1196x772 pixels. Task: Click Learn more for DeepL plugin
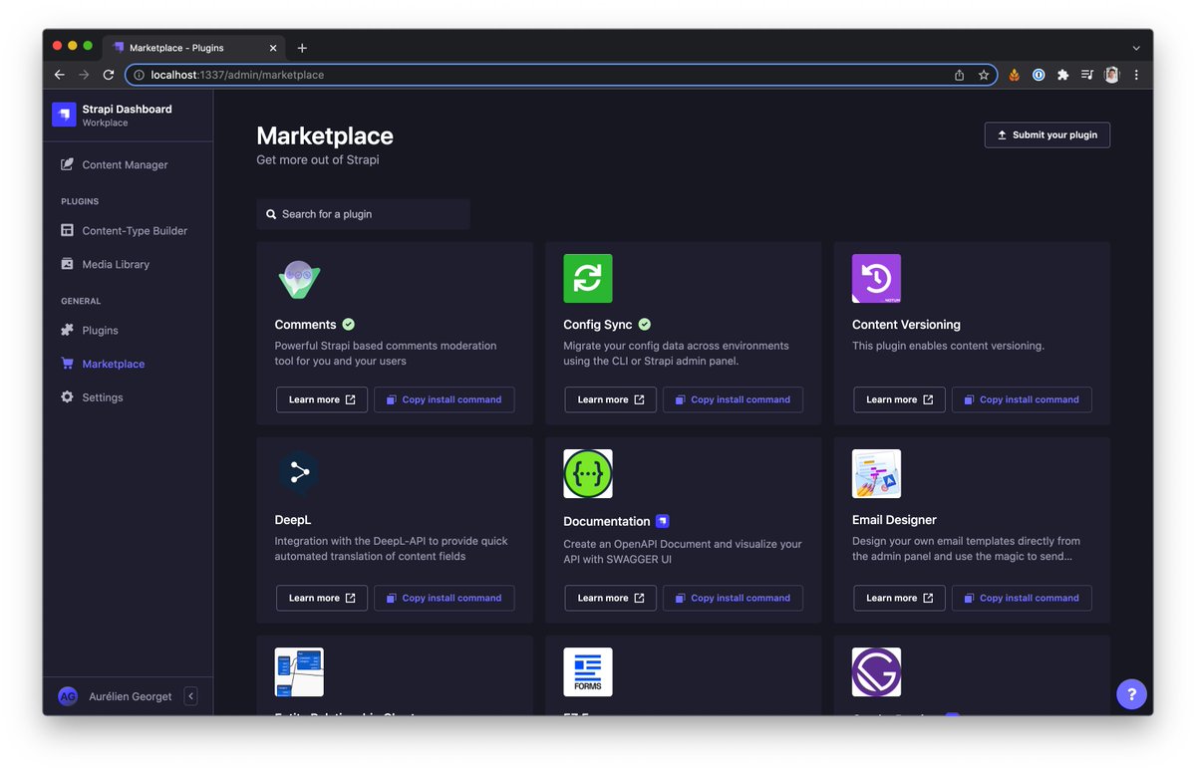click(322, 598)
